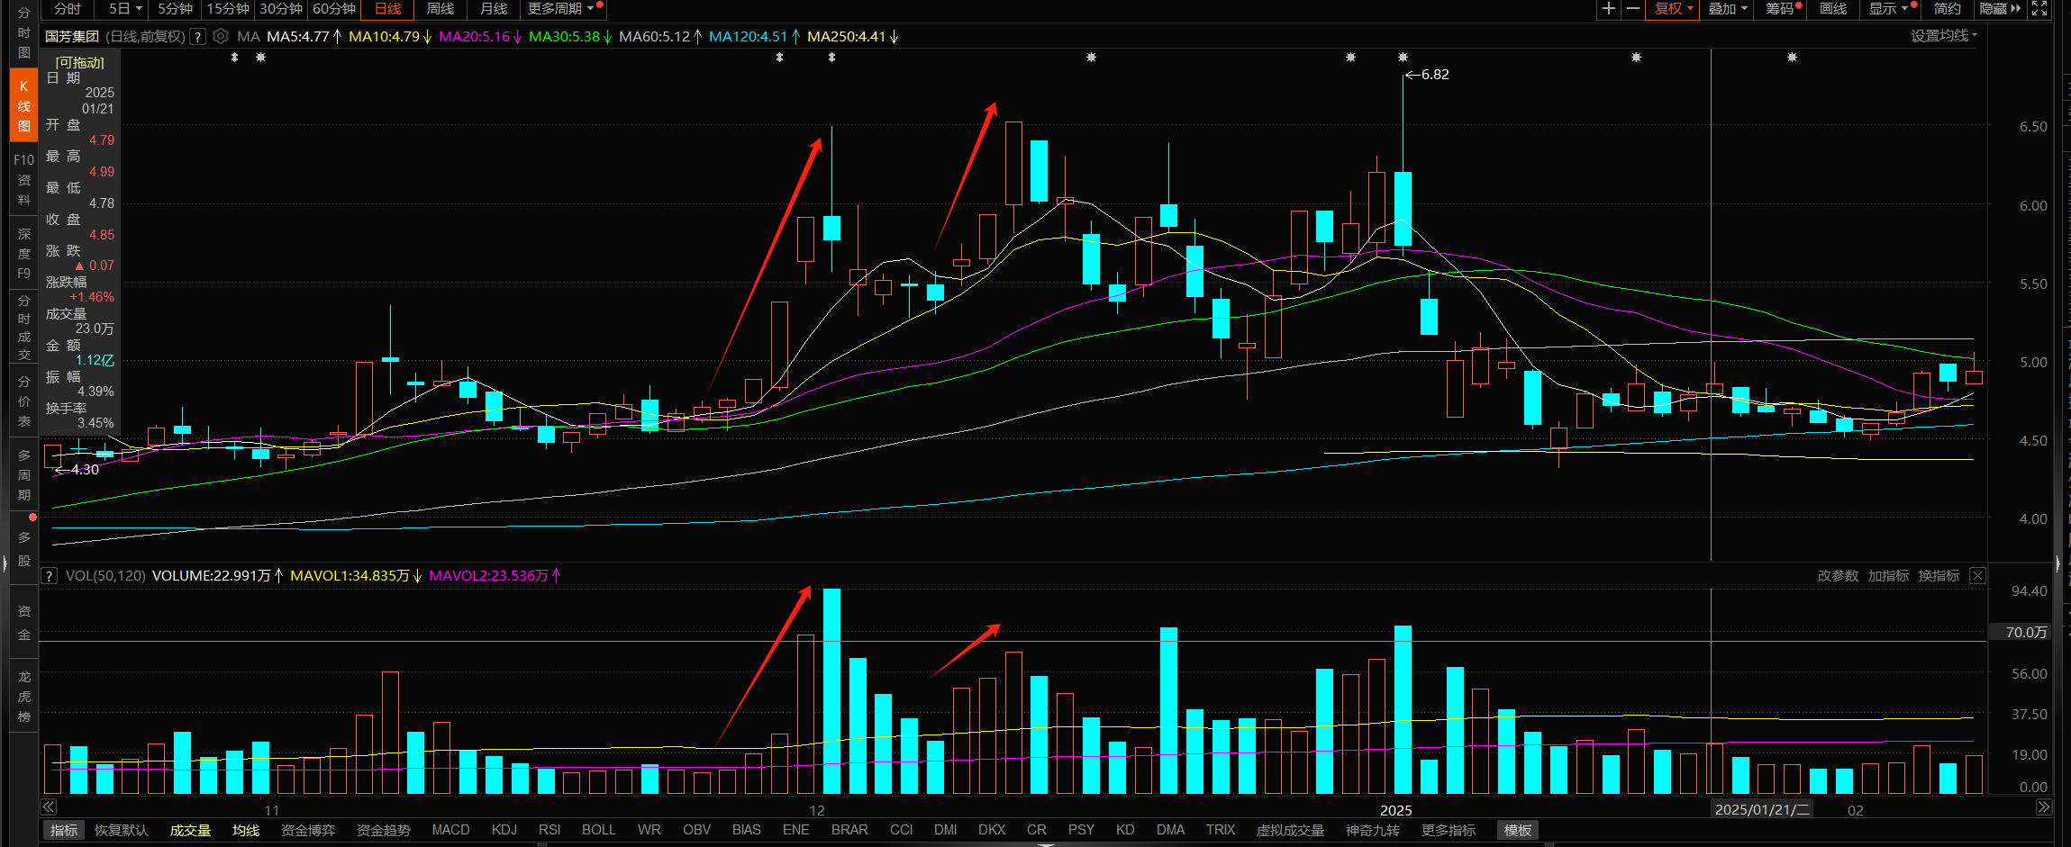The height and width of the screenshot is (847, 2071).
Task: Click the VOL indicator help question icon
Action: coord(50,576)
